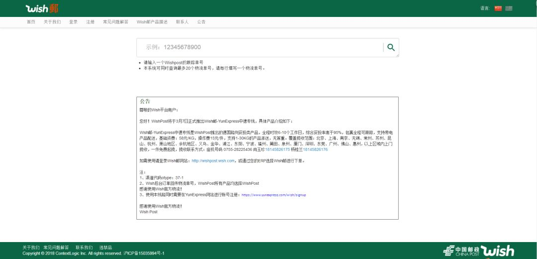Open the wishpost.wish.com link
The width and height of the screenshot is (537, 259).
coord(213,160)
